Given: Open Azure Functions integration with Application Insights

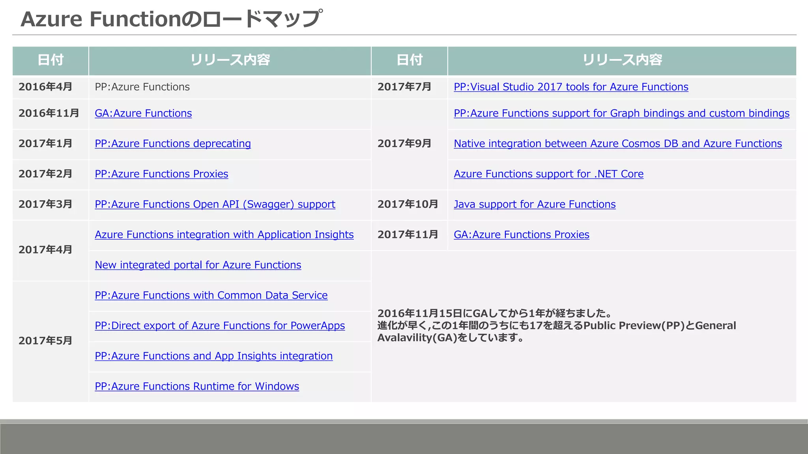Looking at the screenshot, I should pos(224,235).
